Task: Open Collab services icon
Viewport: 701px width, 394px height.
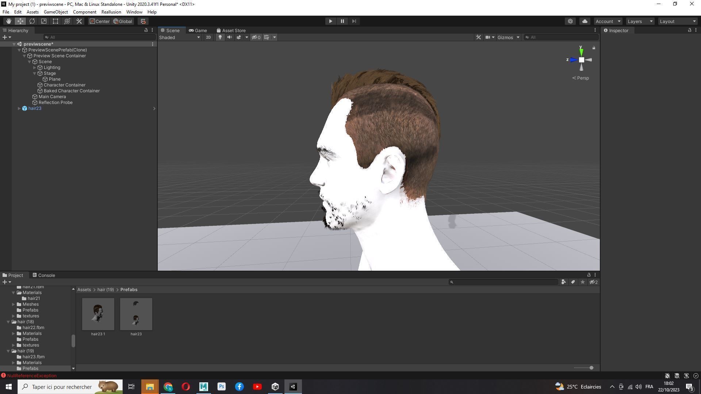Action: [570, 21]
